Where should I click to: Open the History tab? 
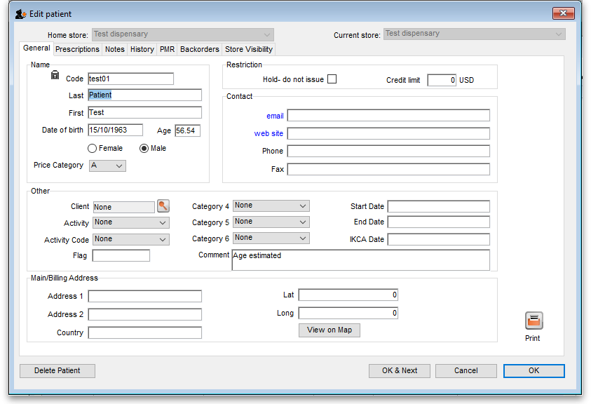click(x=142, y=49)
